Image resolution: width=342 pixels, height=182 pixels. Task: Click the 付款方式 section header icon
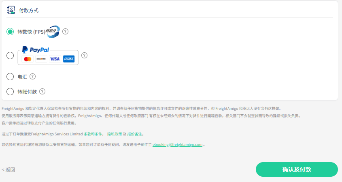(11, 10)
